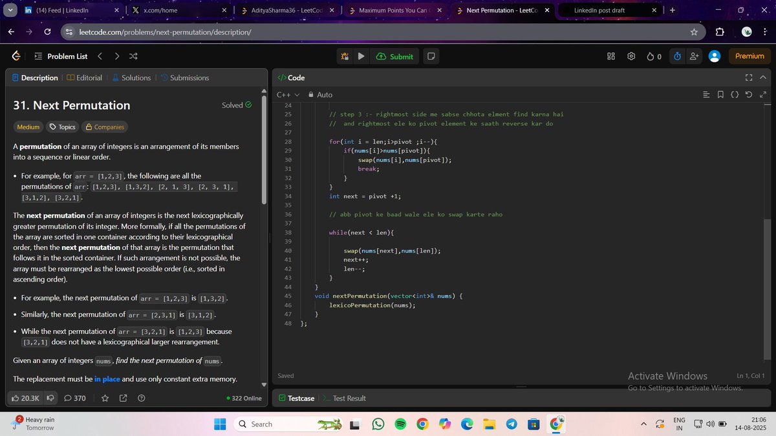Click the Medium difficulty tag
Viewport: 776px width, 436px height.
pos(28,127)
